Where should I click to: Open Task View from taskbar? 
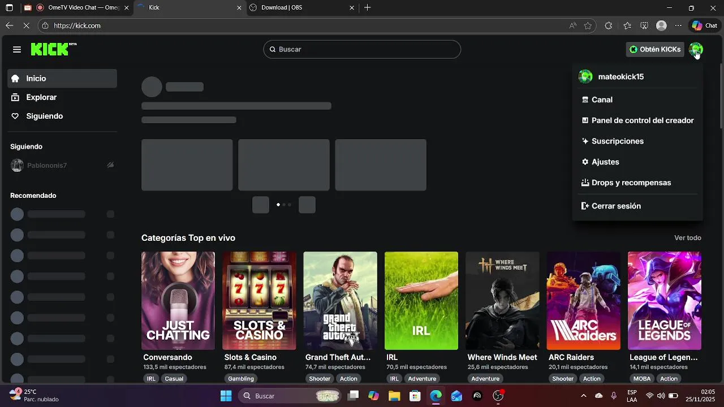353,396
